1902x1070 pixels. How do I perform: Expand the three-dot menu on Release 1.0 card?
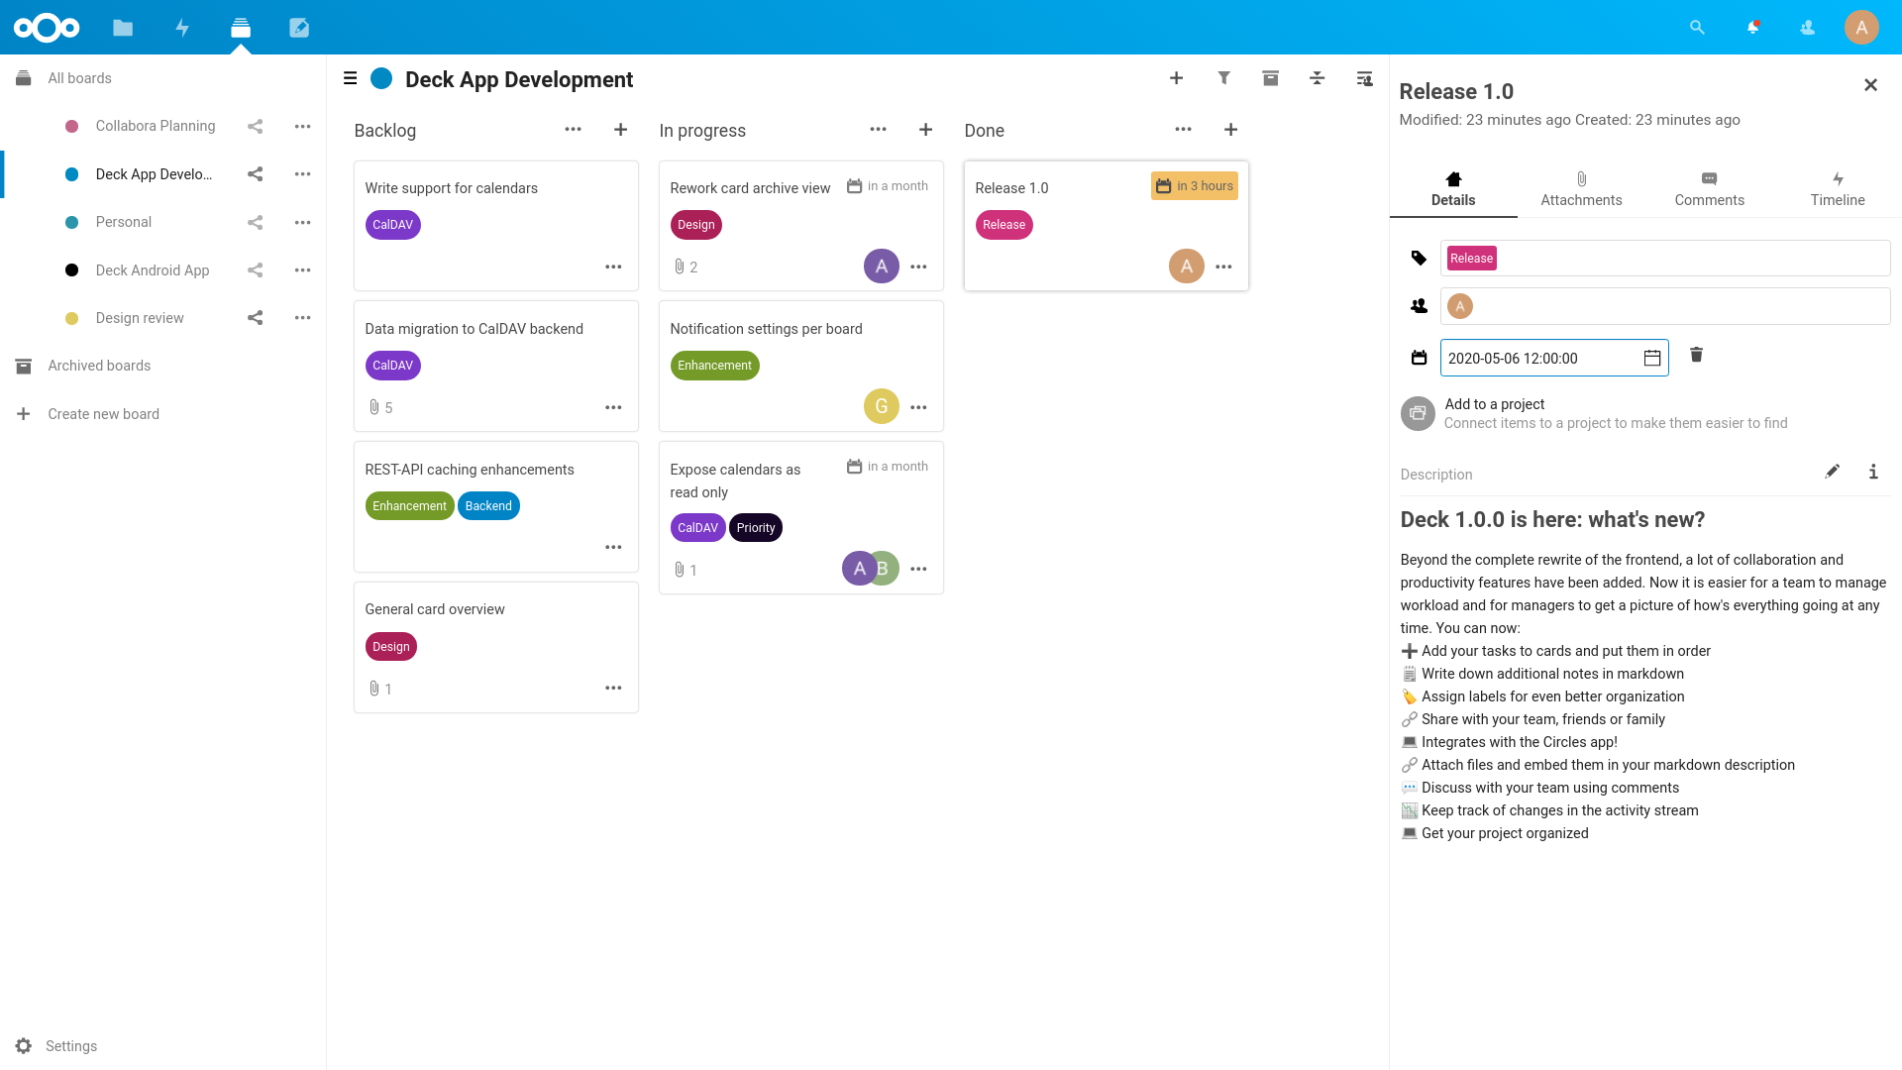pyautogui.click(x=1224, y=267)
